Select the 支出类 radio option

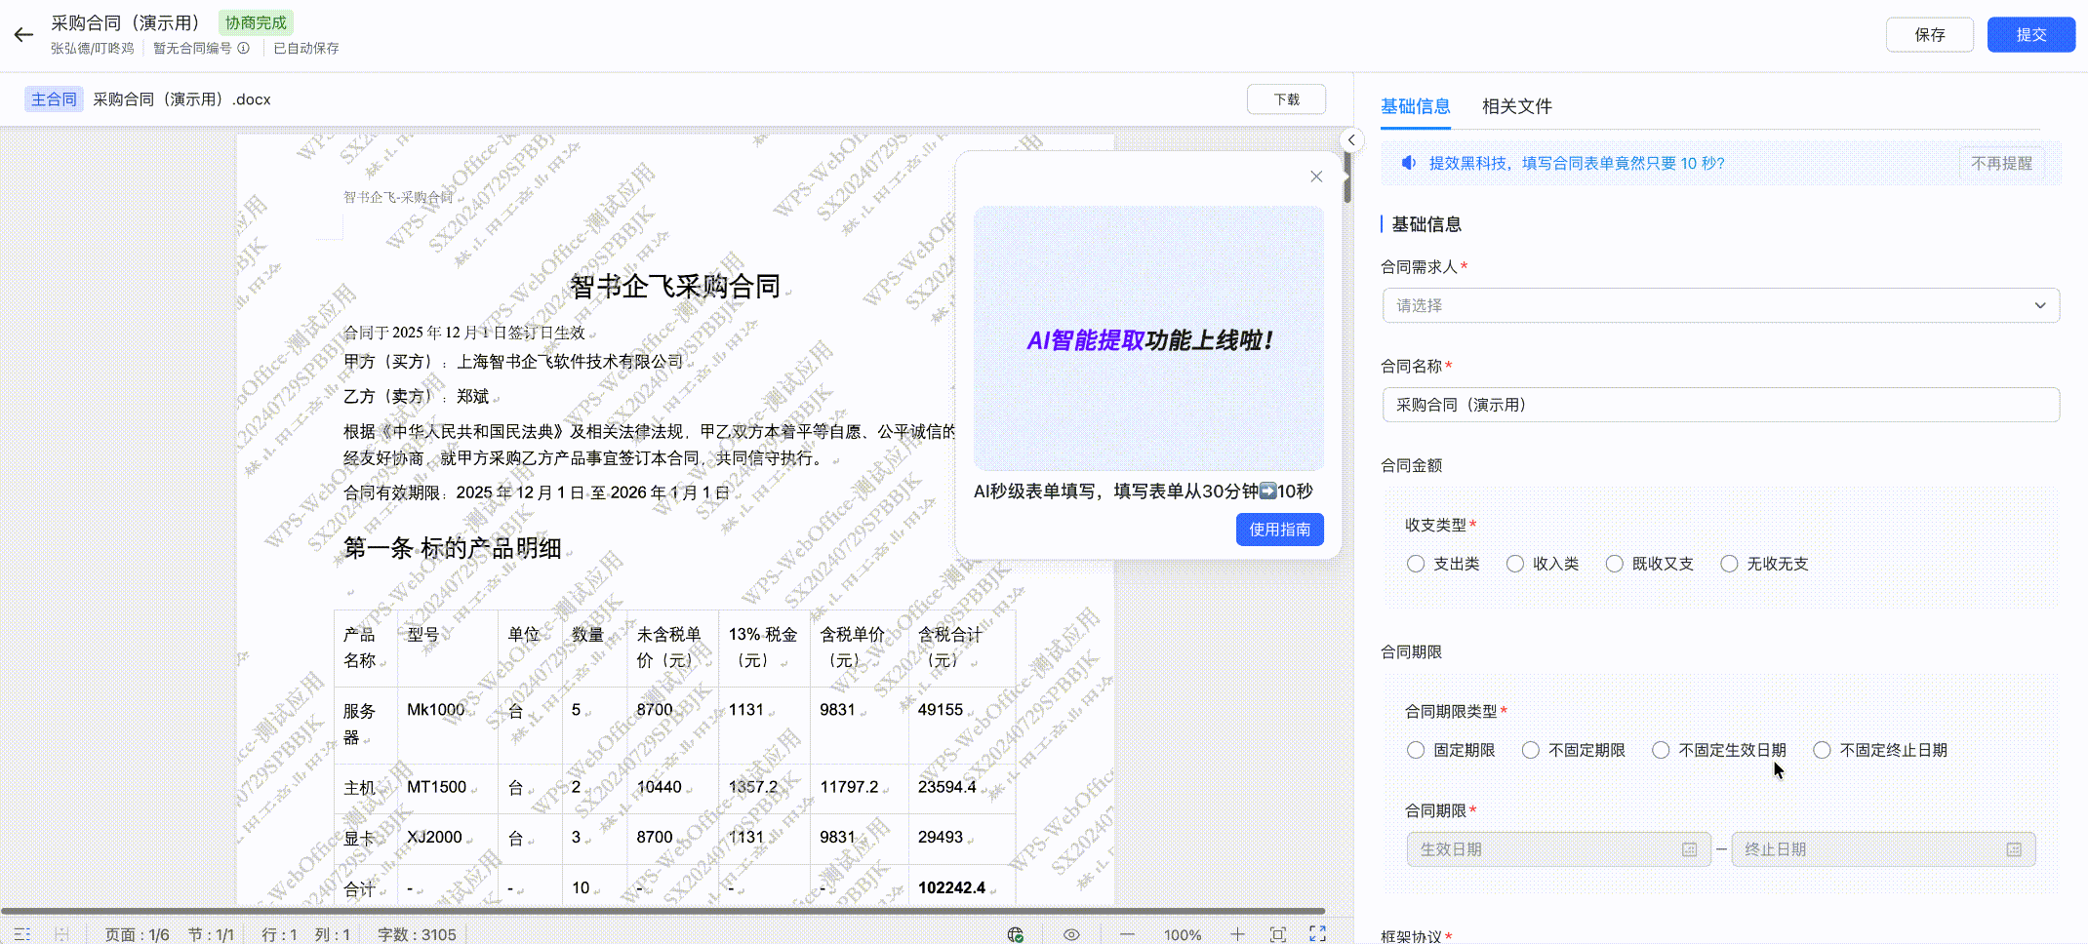[1416, 564]
